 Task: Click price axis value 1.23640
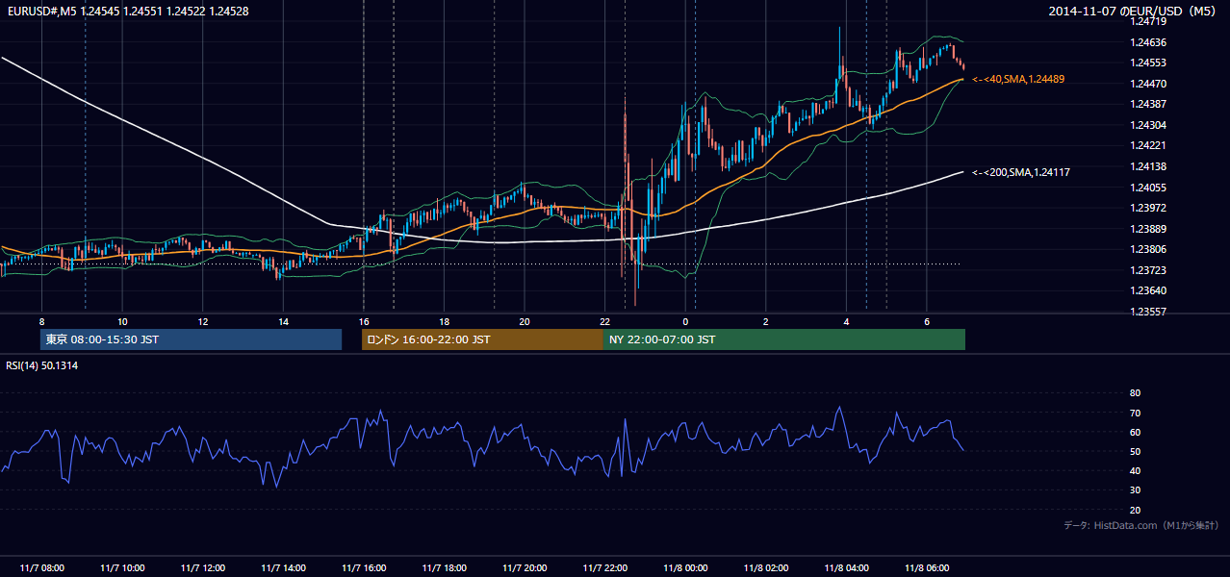[x=1147, y=291]
